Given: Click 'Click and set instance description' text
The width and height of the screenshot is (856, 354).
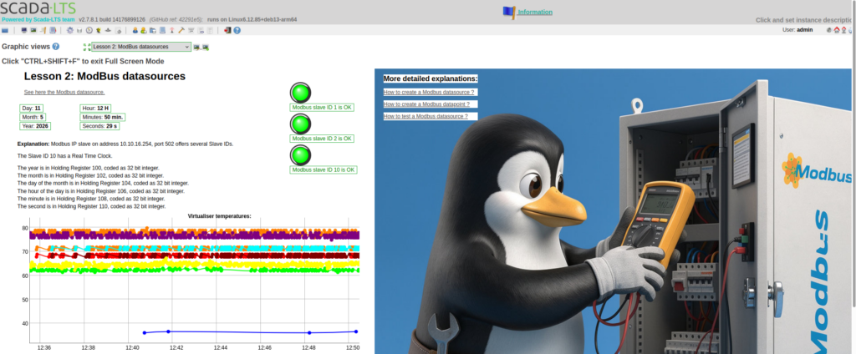Looking at the screenshot, I should tap(803, 20).
